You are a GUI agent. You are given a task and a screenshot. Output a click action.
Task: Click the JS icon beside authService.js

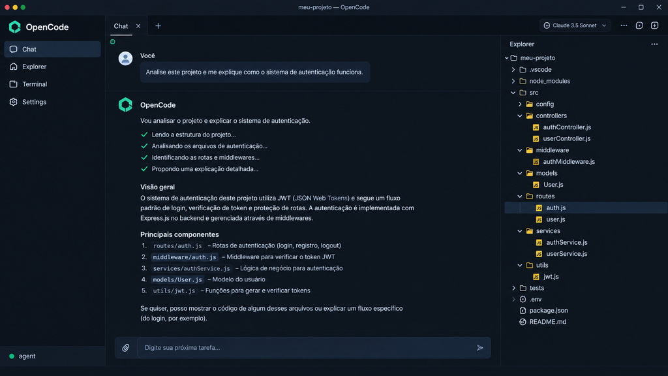(x=539, y=242)
